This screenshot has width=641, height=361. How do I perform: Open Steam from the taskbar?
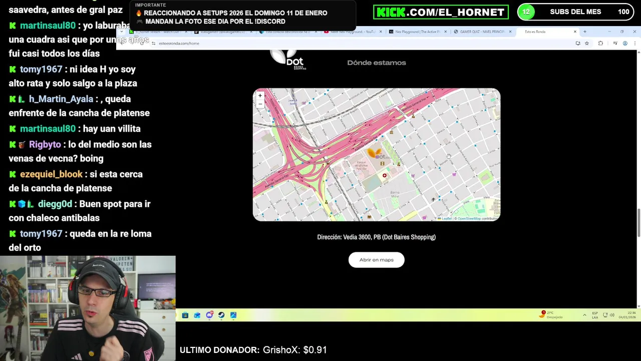(221, 315)
